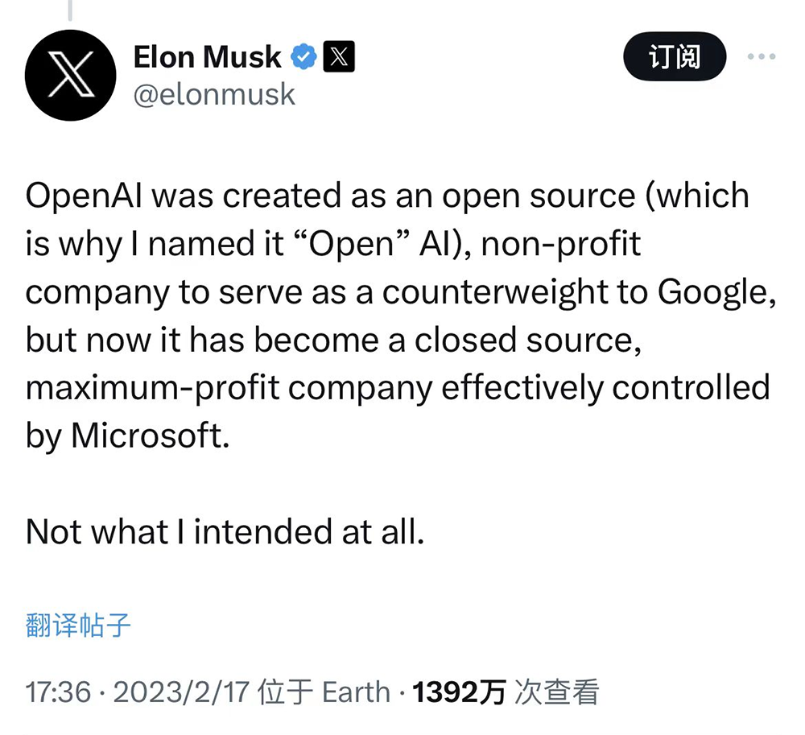Click the 订阅 subscribe button
Screen dimensions: 805x735
(675, 56)
